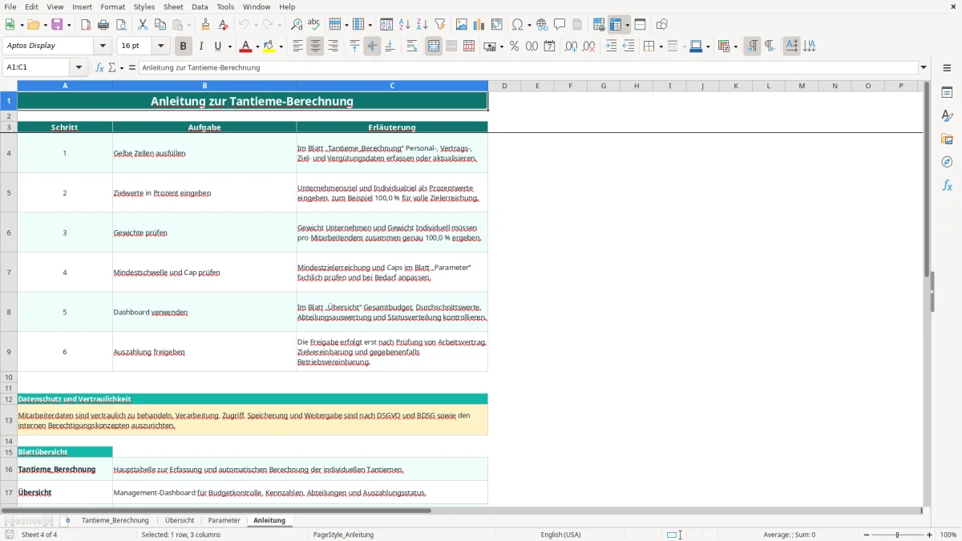962x541 pixels.
Task: Click the Insert Image icon
Action: pyautogui.click(x=462, y=25)
